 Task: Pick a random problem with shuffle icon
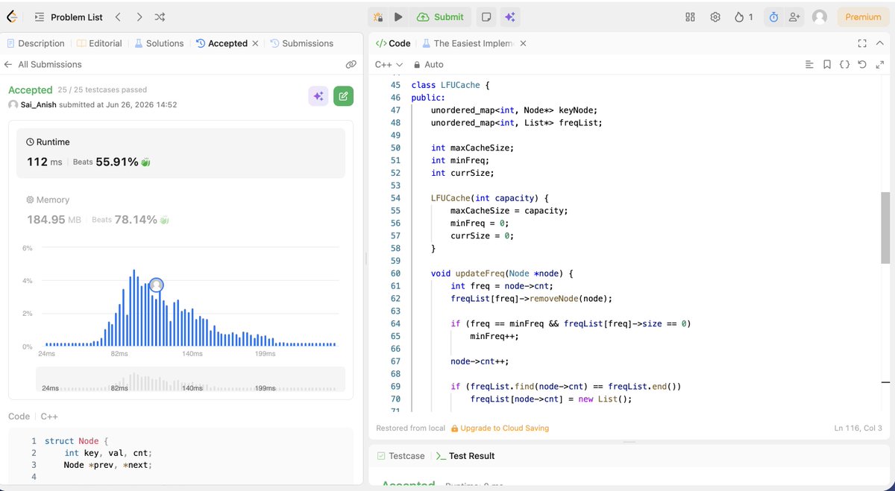(x=160, y=16)
